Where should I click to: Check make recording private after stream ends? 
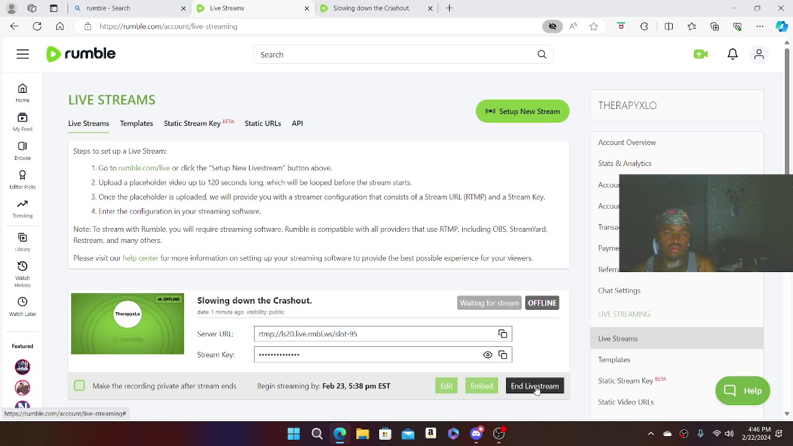pos(79,386)
